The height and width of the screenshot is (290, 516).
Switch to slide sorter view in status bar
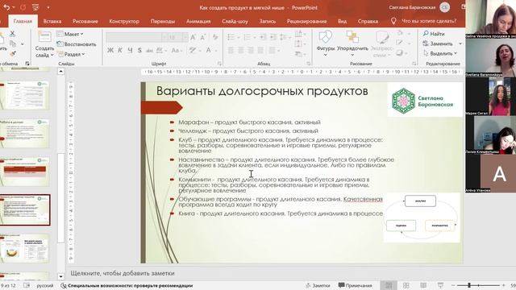coord(406,285)
